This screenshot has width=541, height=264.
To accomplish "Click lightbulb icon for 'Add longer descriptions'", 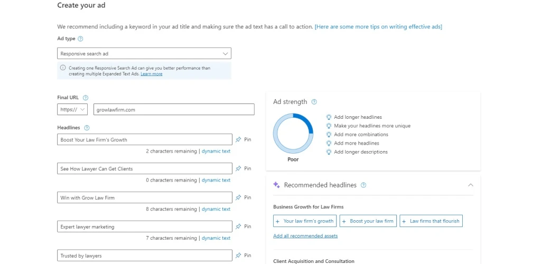I will click(x=329, y=152).
